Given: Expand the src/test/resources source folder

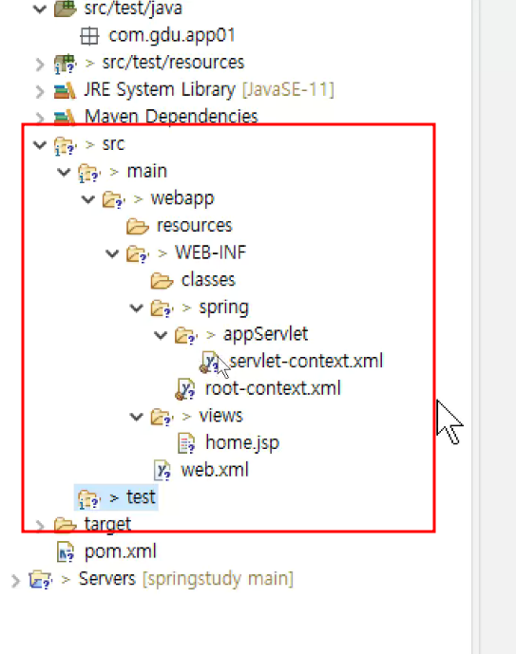Looking at the screenshot, I should tap(40, 64).
